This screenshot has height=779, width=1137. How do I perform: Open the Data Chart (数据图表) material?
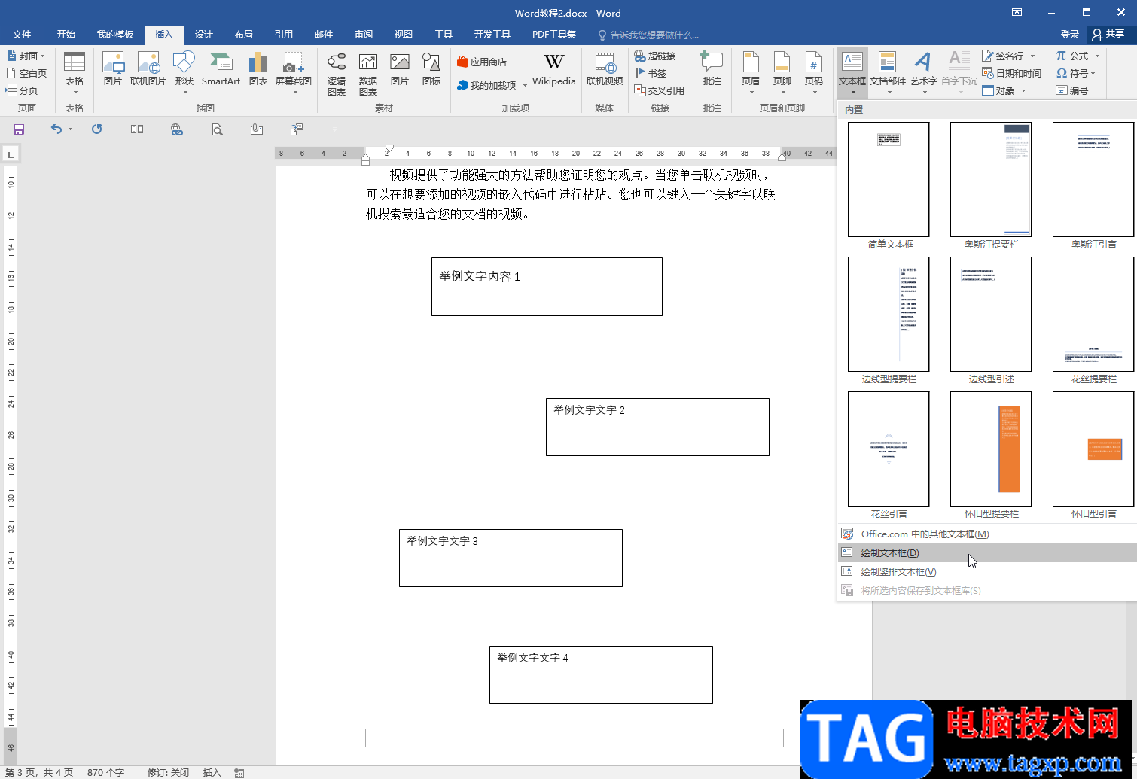point(368,75)
